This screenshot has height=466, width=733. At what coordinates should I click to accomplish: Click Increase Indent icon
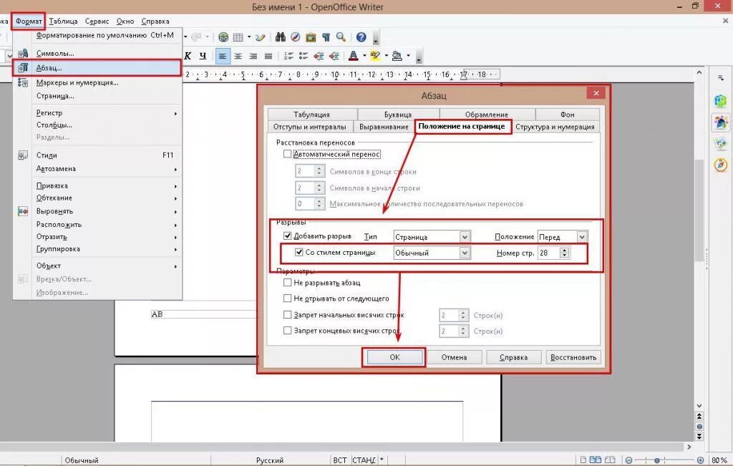[x=334, y=56]
